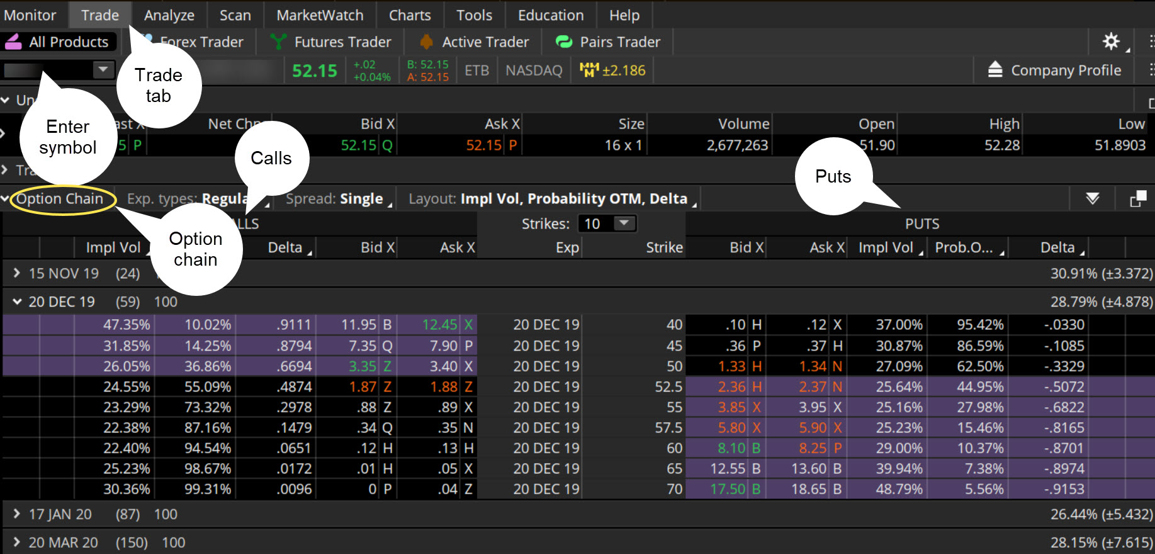Screen dimensions: 1155x554
Task: Click the Strike column header
Action: click(x=664, y=248)
